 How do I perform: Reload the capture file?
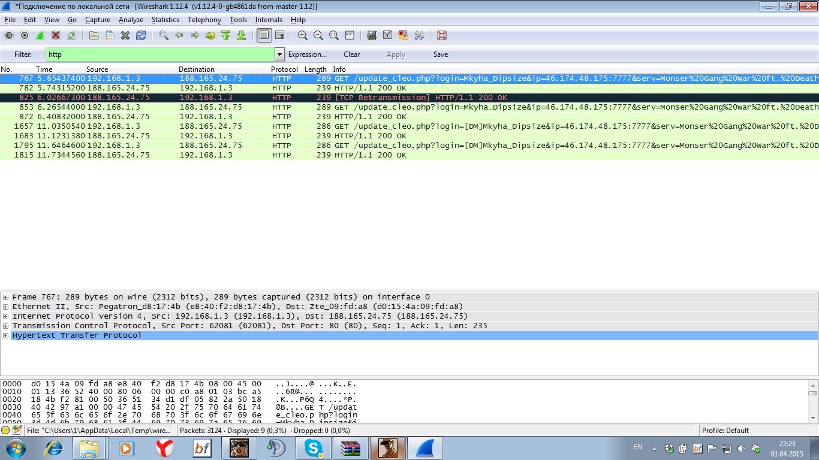(141, 35)
